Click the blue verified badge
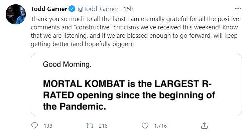Screen dimensions: 248x133 click(x=72, y=9)
